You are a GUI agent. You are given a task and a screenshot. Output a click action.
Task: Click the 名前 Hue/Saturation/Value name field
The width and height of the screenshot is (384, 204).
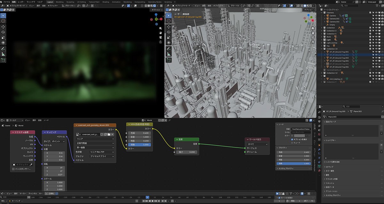coord(301,129)
